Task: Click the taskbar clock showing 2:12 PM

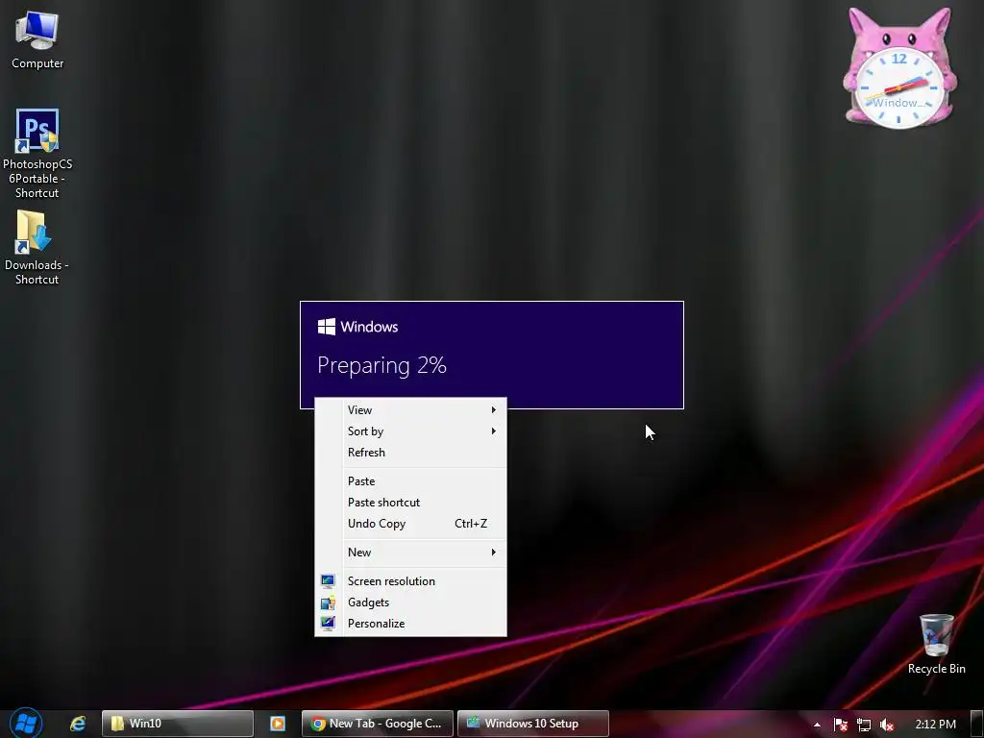Action: point(935,725)
